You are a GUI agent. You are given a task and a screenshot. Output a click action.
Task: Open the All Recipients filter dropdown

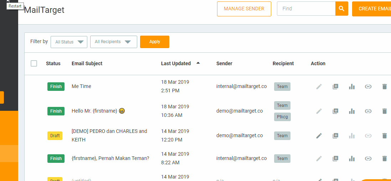point(113,42)
